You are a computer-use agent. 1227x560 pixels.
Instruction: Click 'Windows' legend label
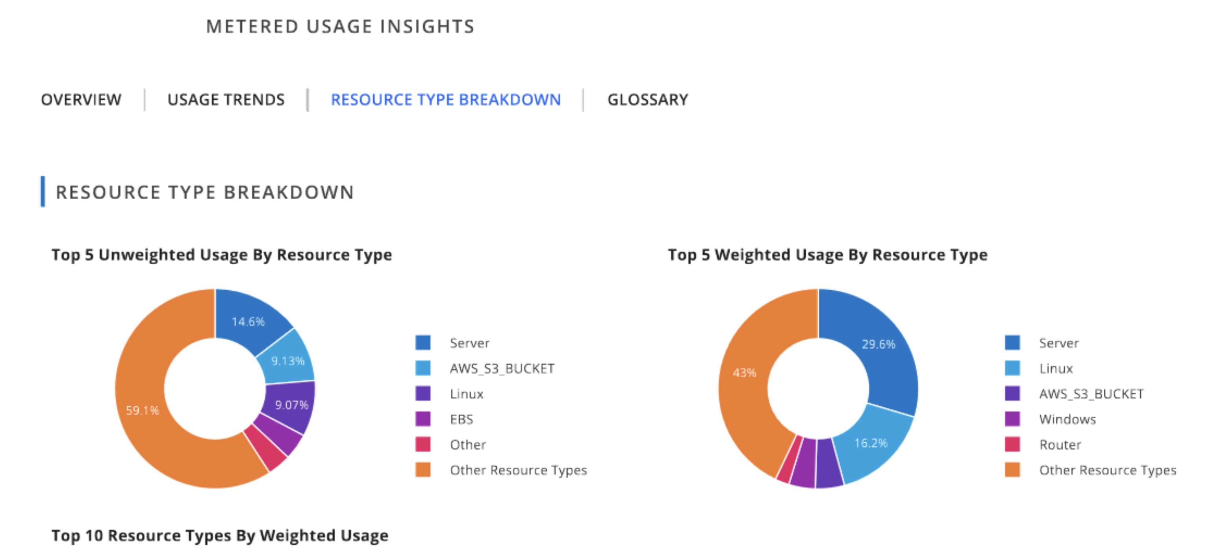pyautogui.click(x=1068, y=419)
